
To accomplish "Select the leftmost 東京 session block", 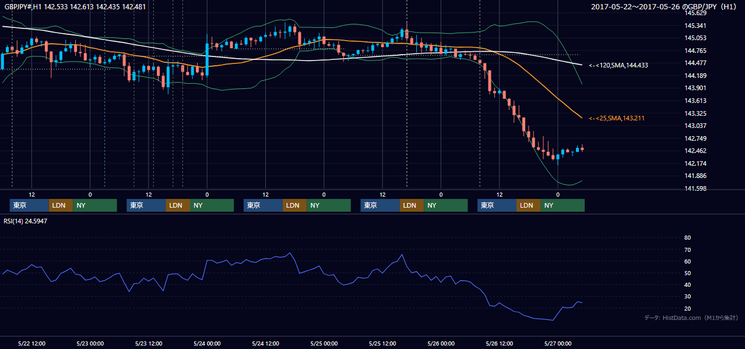I will click(29, 205).
